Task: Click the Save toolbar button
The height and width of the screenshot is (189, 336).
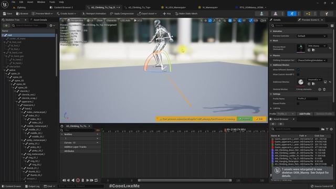Action: [x=7, y=14]
